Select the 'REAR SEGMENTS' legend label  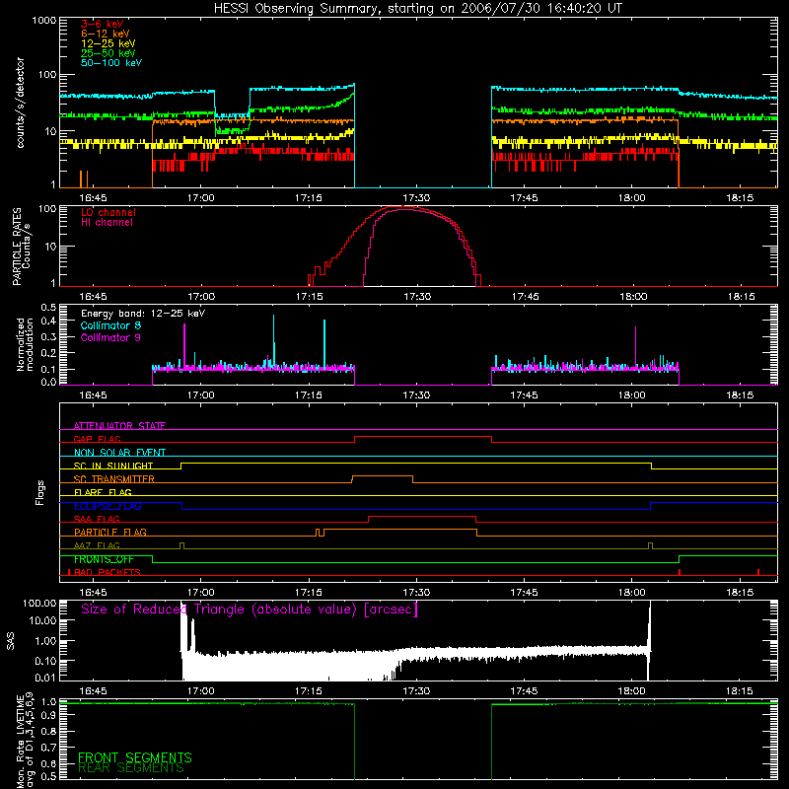[131, 768]
